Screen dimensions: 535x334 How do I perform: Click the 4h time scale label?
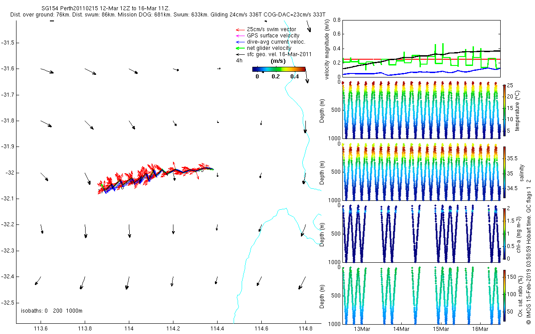239,61
